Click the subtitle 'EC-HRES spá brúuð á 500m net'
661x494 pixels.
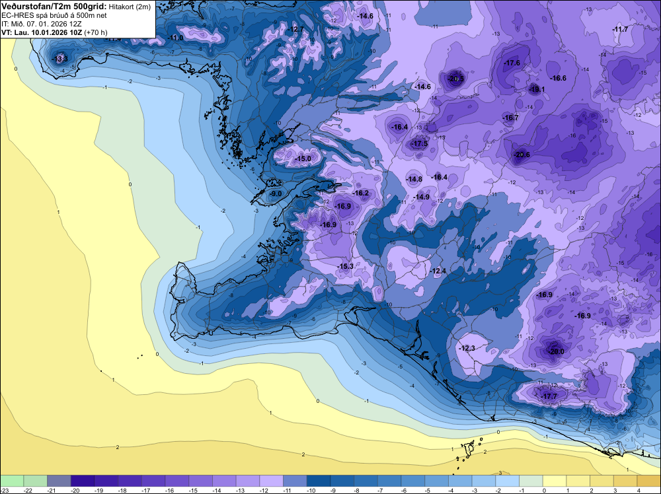point(54,16)
